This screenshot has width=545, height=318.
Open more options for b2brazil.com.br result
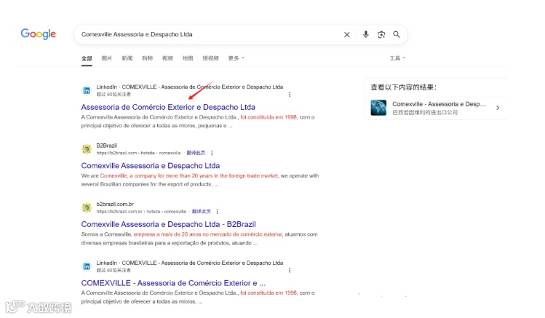click(x=218, y=211)
